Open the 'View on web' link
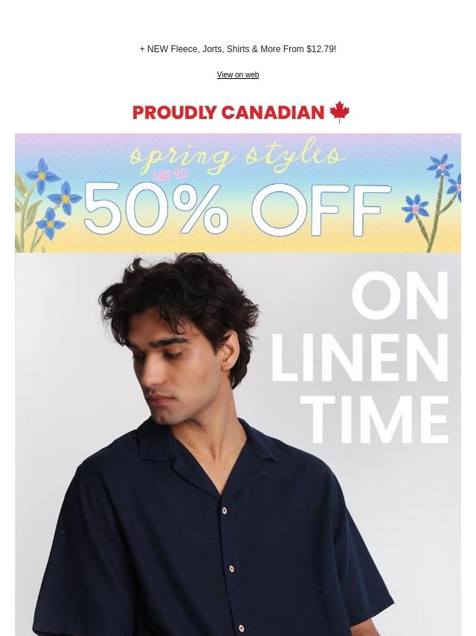This screenshot has width=476, height=636. [238, 74]
